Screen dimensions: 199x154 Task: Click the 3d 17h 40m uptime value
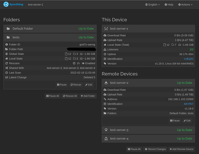(x=186, y=54)
